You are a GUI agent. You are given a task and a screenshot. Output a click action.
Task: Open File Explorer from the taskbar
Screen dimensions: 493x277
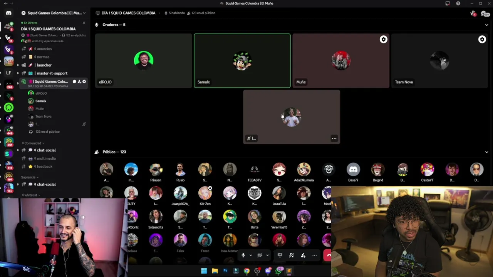pyautogui.click(x=215, y=271)
